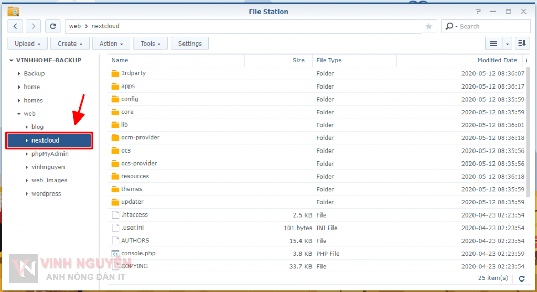Image resolution: width=537 pixels, height=292 pixels.
Task: Open column options menu in header
Action: [526, 61]
